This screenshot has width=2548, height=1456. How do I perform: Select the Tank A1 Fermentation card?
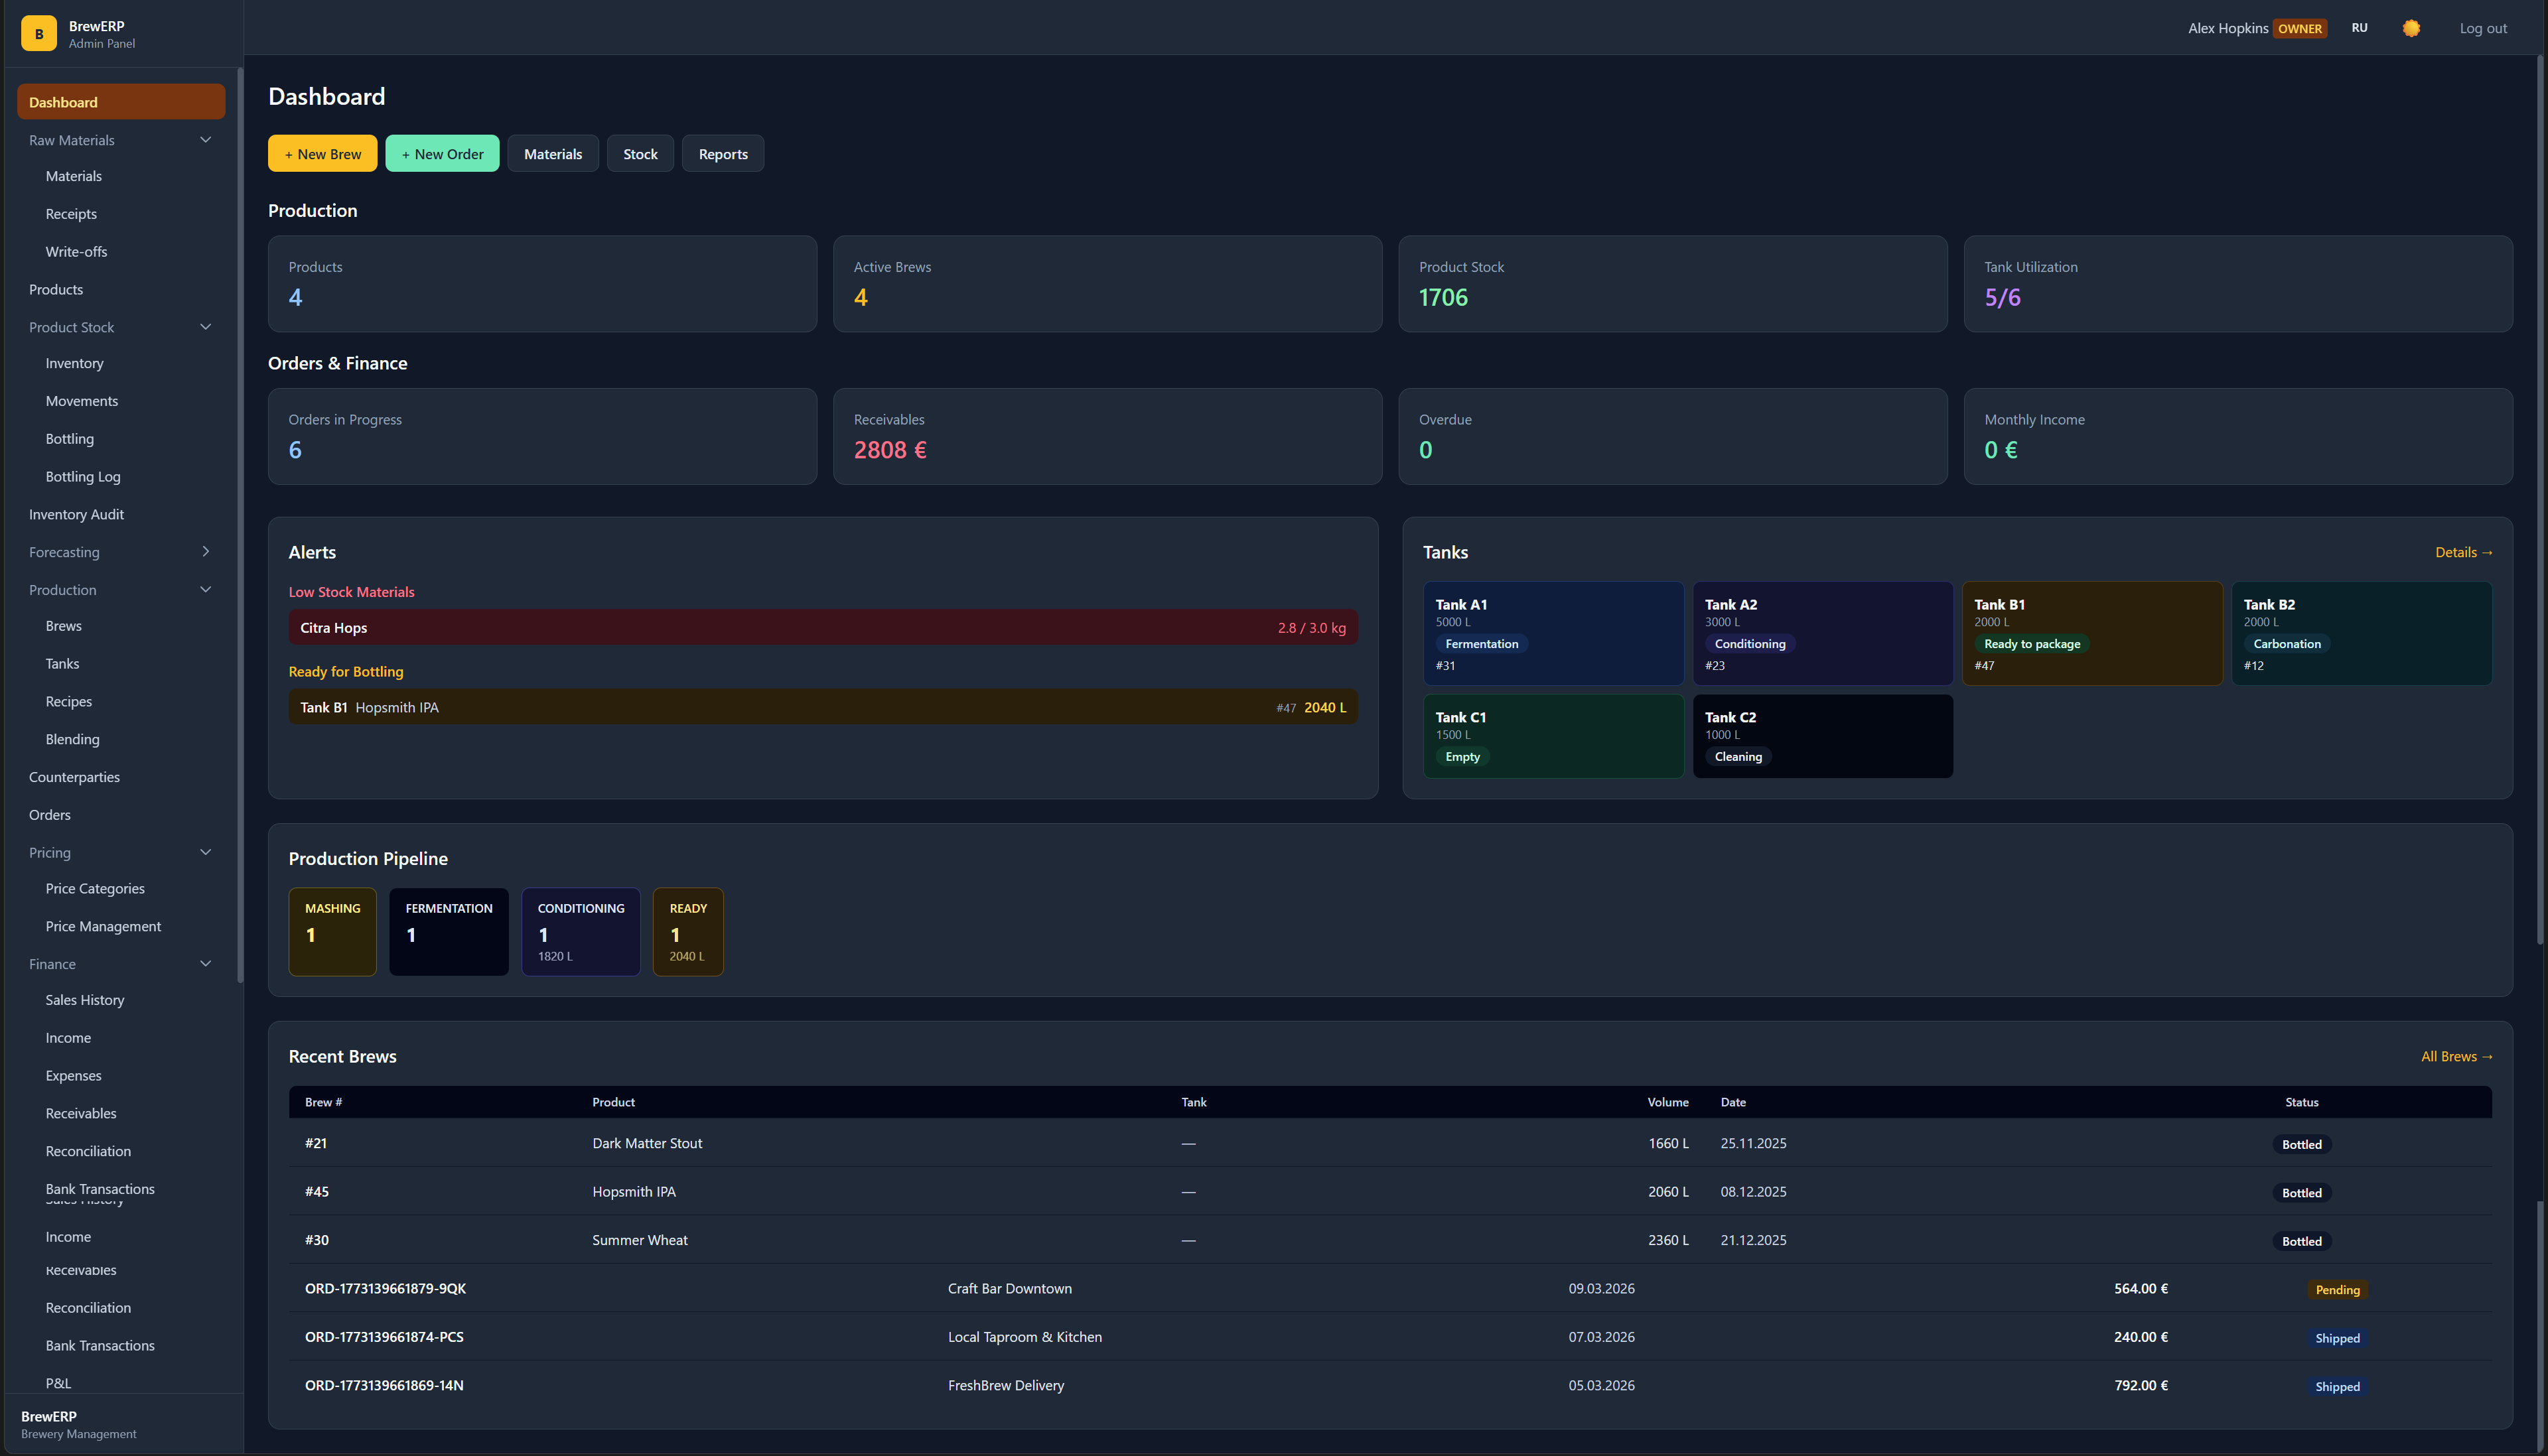pos(1553,634)
